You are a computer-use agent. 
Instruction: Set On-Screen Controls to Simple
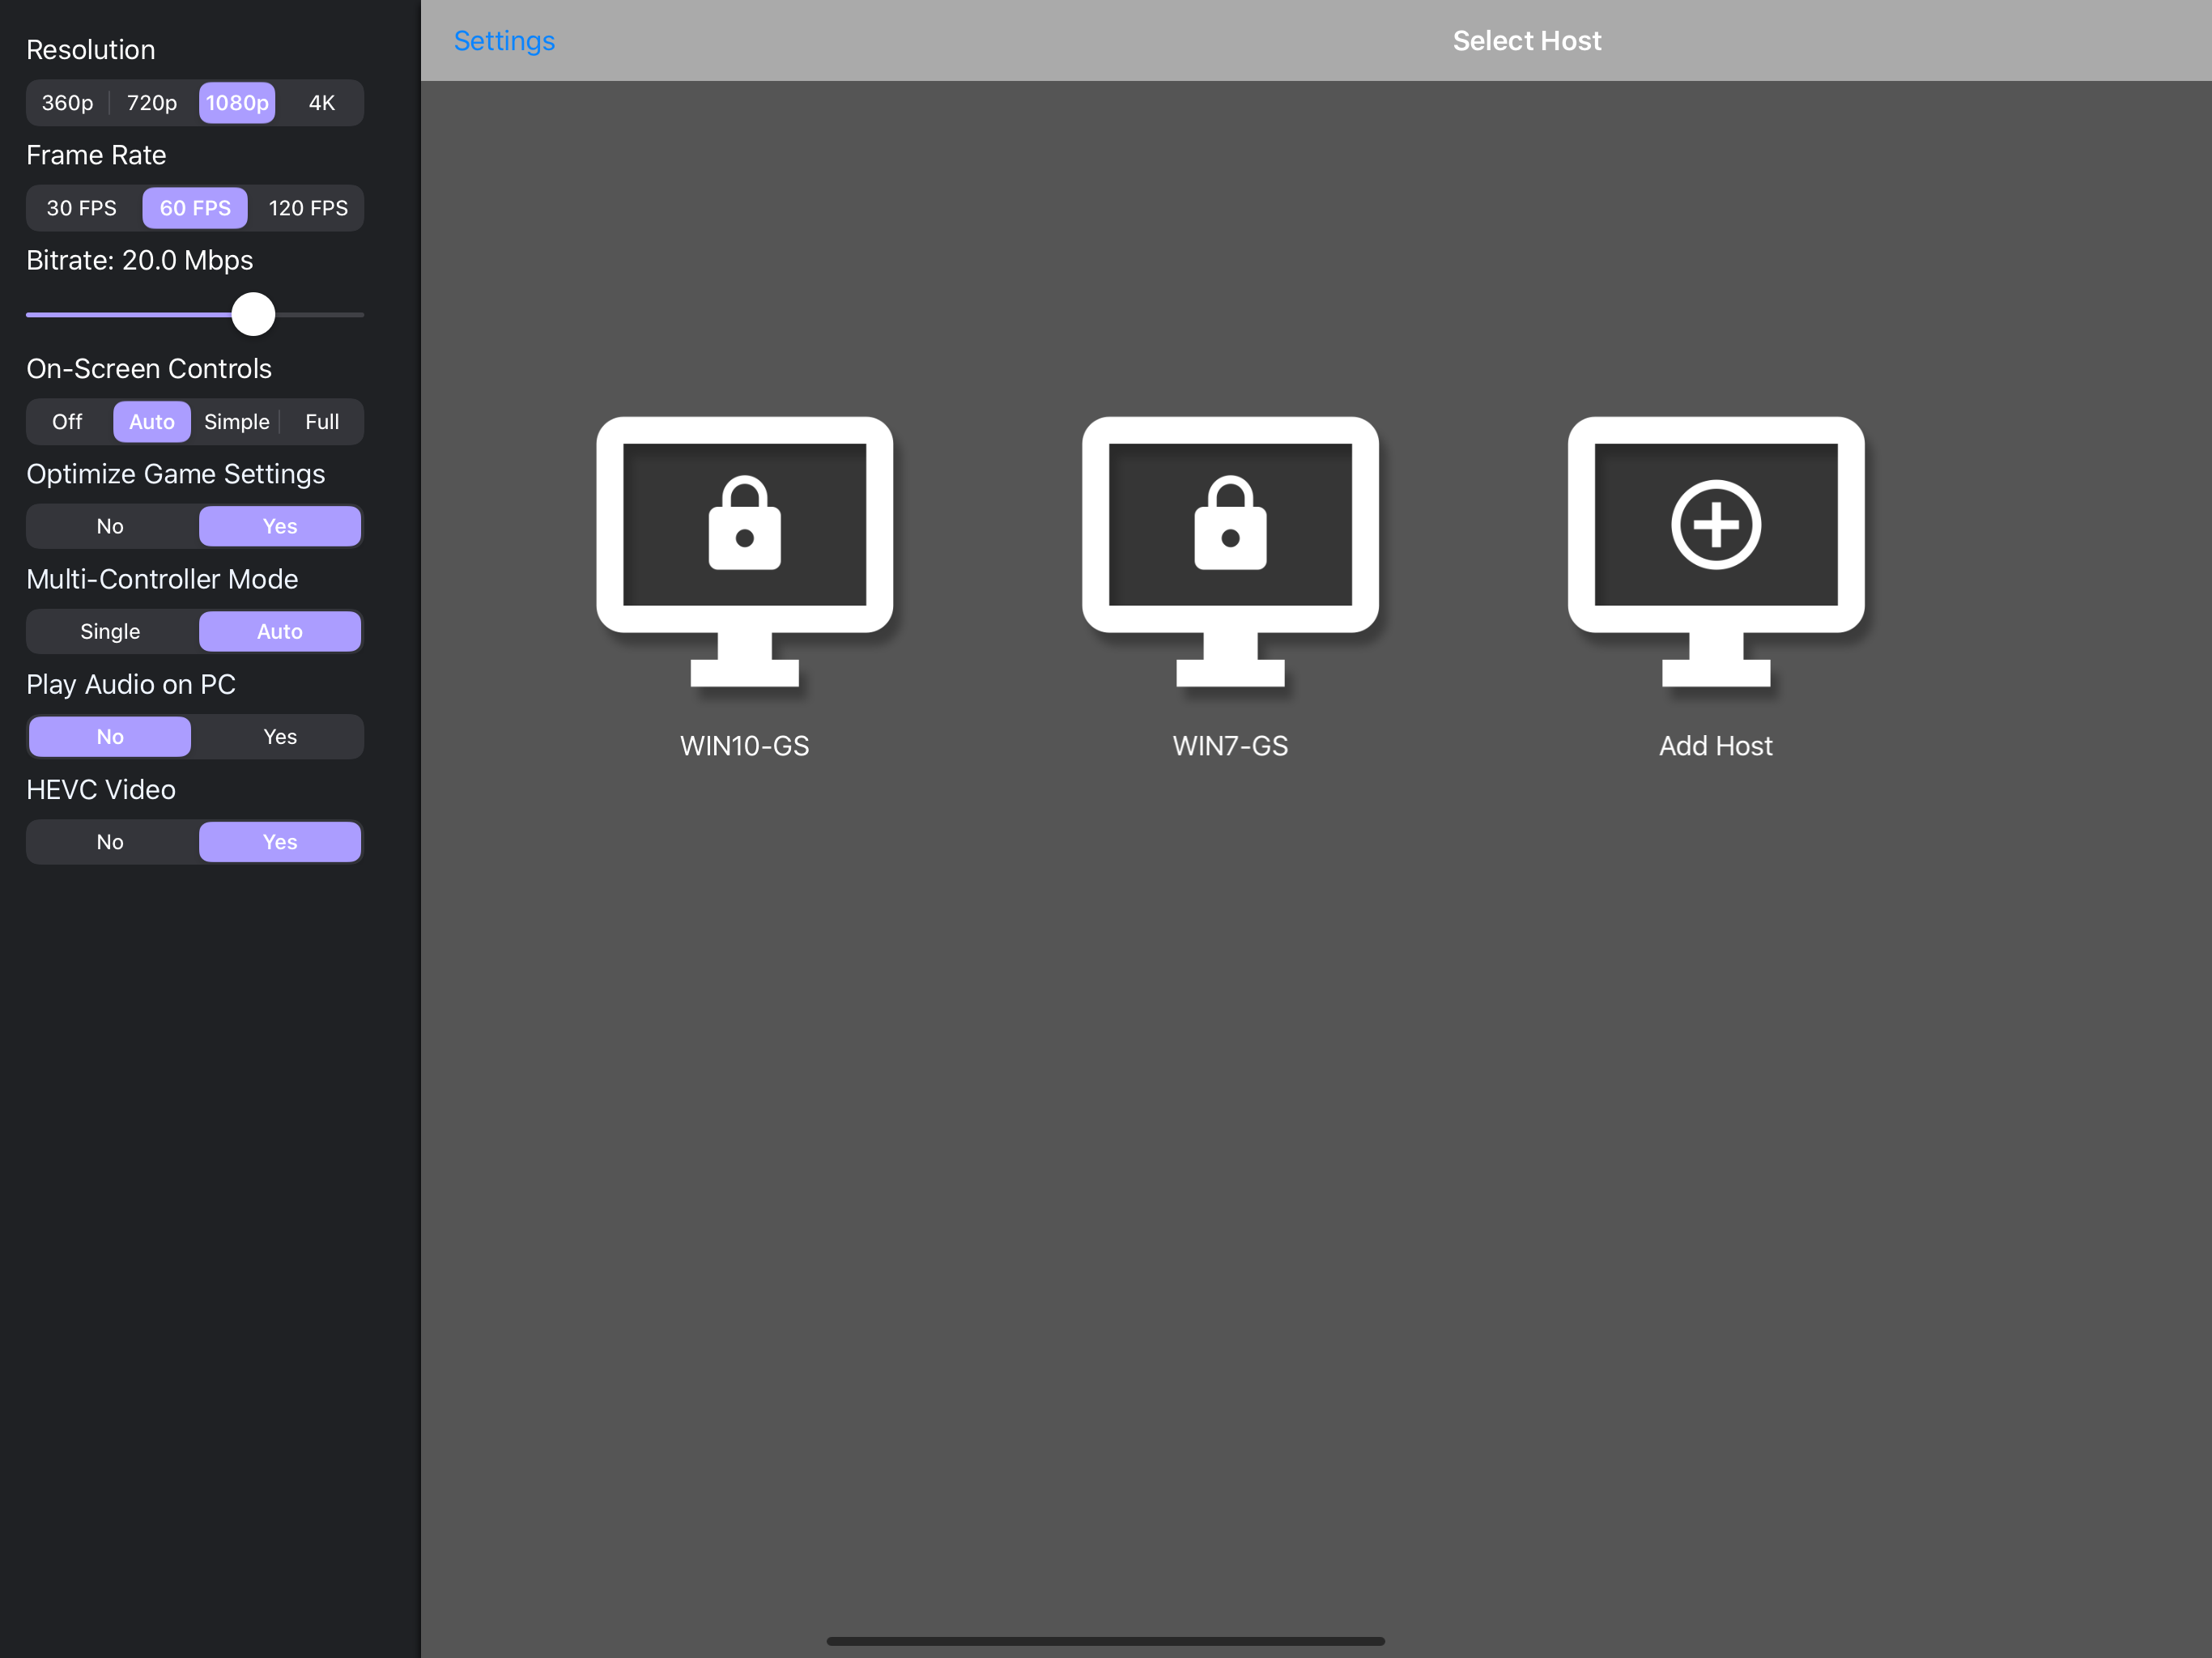pos(237,422)
